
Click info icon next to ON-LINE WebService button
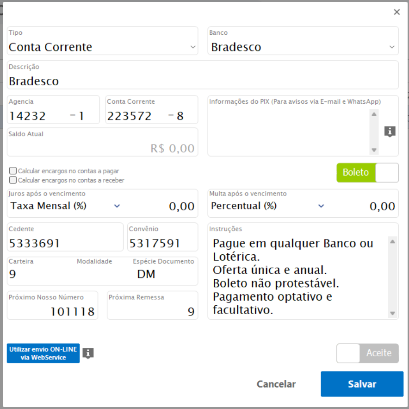(88, 353)
